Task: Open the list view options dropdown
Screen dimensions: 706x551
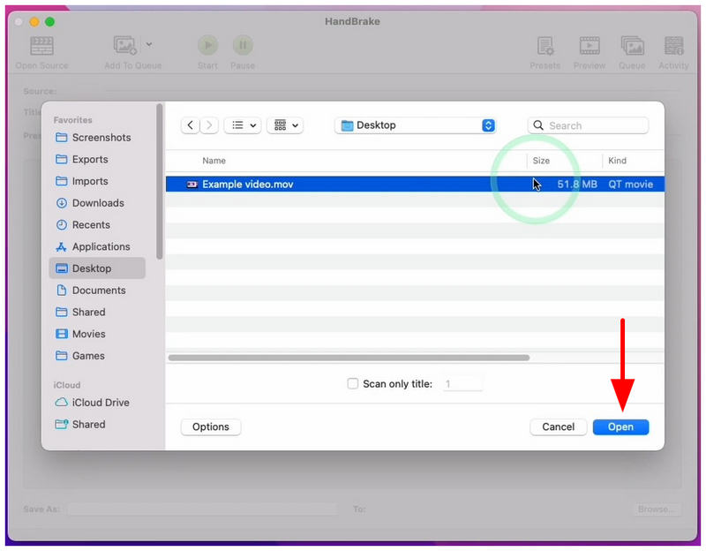Action: coord(243,125)
